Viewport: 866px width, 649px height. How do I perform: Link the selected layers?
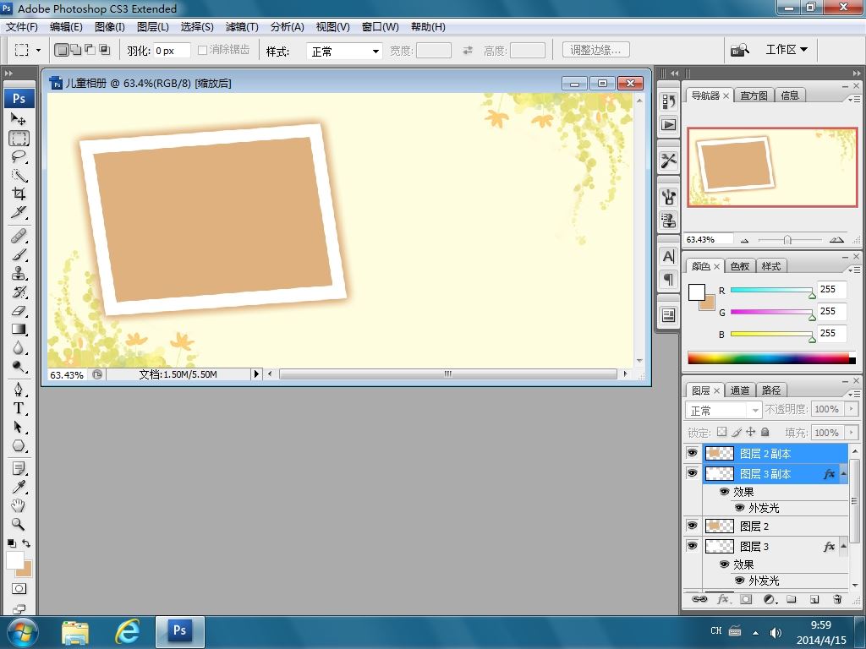(699, 599)
